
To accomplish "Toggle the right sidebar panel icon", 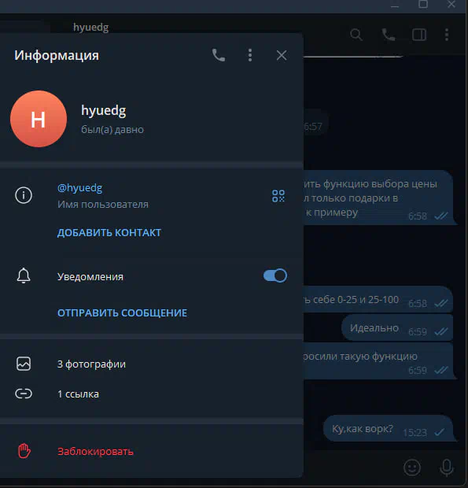I will tap(419, 35).
